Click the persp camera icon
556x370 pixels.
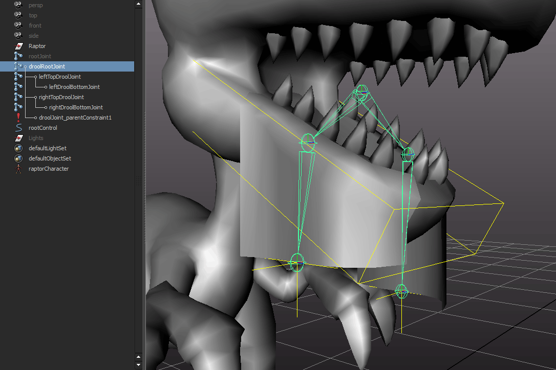click(x=18, y=5)
